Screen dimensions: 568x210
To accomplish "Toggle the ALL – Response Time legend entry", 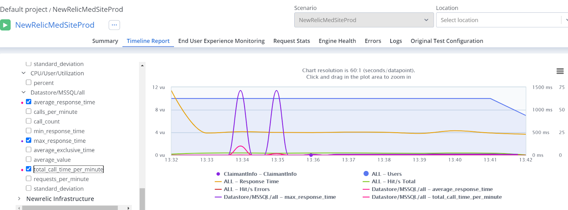I will pyautogui.click(x=247, y=181).
